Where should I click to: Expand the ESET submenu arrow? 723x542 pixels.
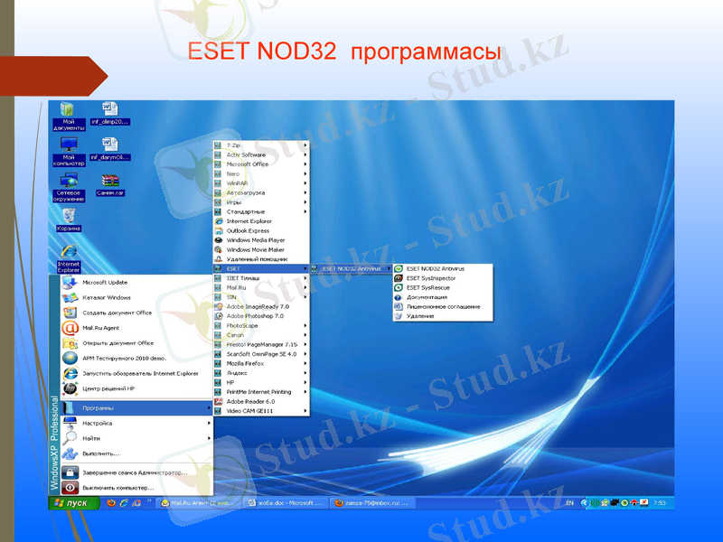(306, 269)
